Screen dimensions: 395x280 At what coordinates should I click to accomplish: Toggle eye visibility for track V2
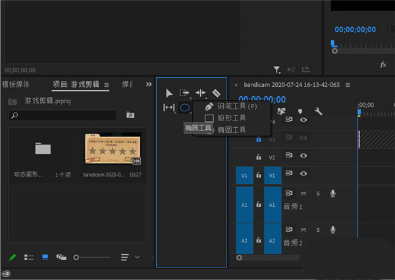tap(303, 157)
